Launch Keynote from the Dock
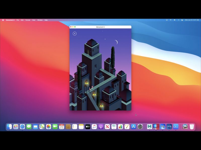The image size is (201, 150). pyautogui.click(x=114, y=127)
